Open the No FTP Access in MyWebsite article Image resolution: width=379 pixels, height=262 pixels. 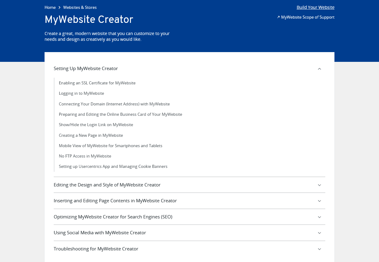tap(85, 156)
